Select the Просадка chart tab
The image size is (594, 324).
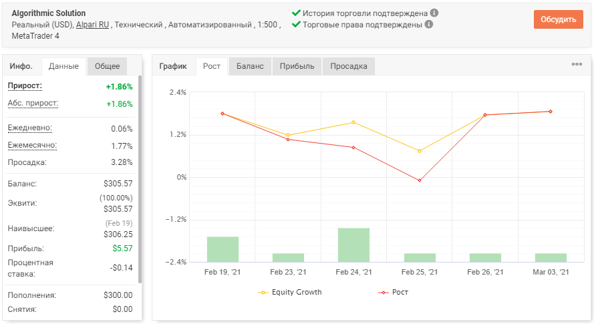[349, 66]
